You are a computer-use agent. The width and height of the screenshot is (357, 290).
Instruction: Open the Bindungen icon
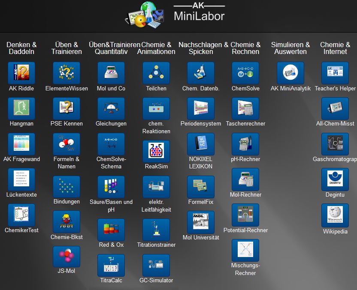coord(67,187)
